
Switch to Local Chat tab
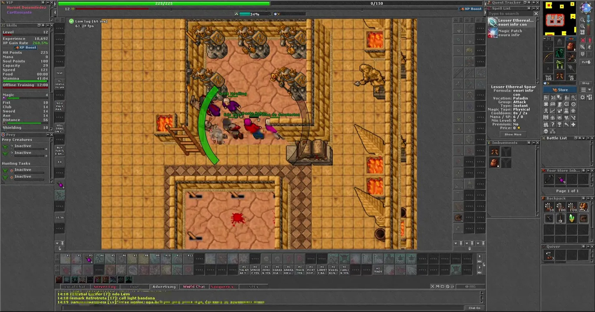click(x=75, y=286)
